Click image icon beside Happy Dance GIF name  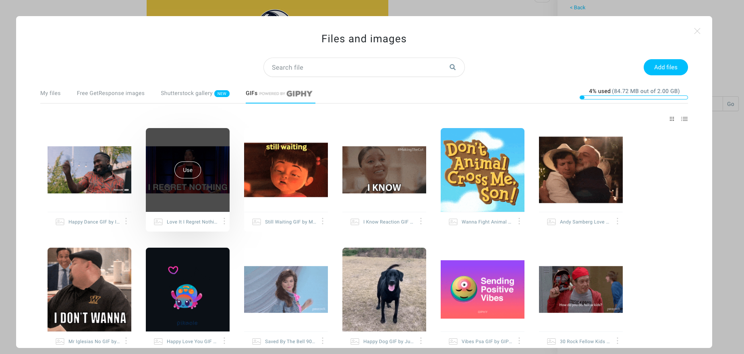[x=60, y=222]
